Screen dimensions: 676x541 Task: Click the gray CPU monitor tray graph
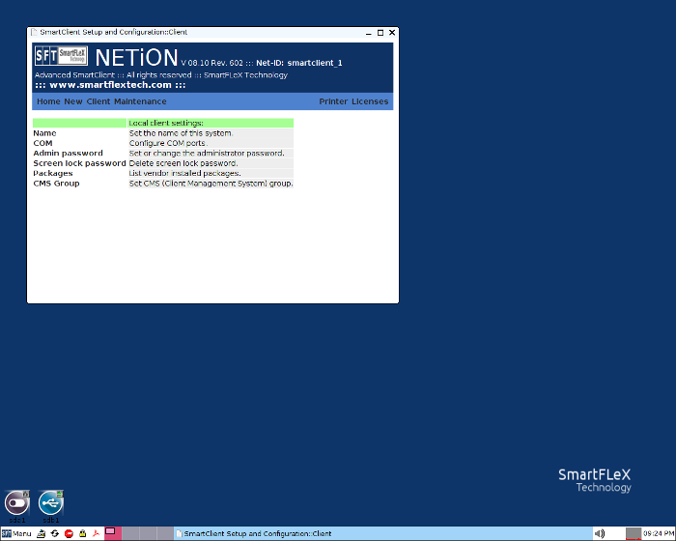point(634,533)
